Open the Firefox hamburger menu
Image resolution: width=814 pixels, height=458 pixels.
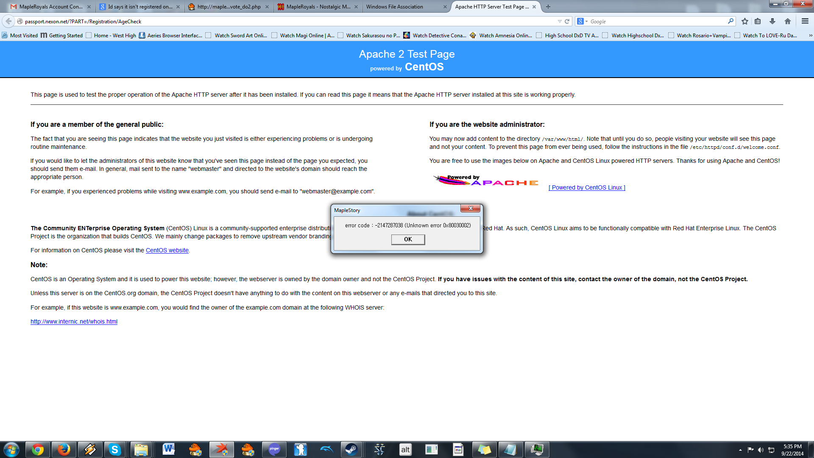[x=805, y=21]
